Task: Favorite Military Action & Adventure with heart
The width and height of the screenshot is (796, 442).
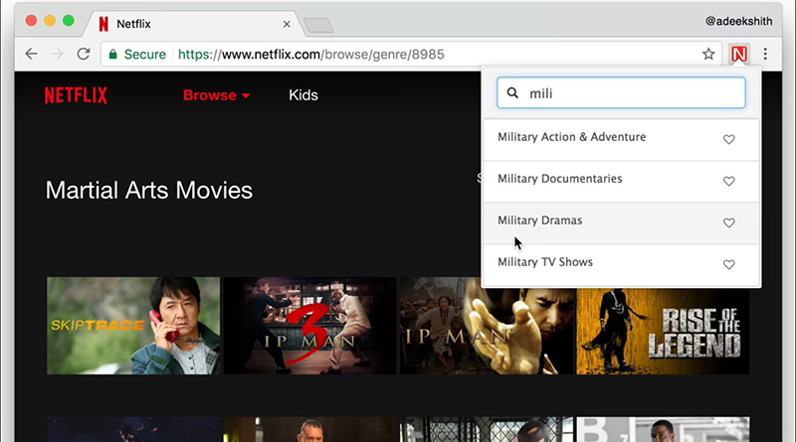Action: 728,140
